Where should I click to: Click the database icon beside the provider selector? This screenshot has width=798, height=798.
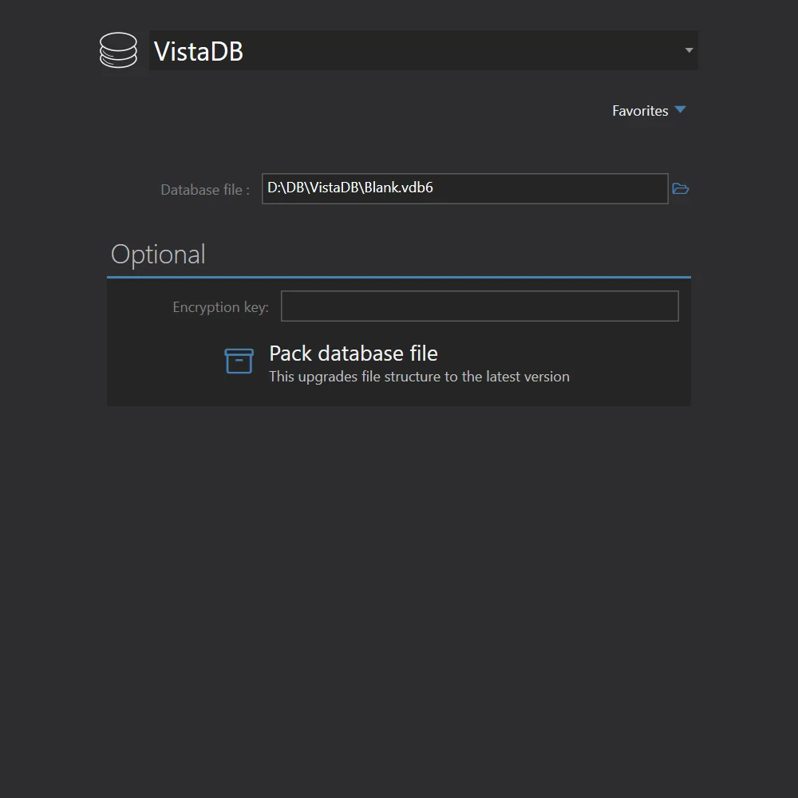(x=118, y=50)
